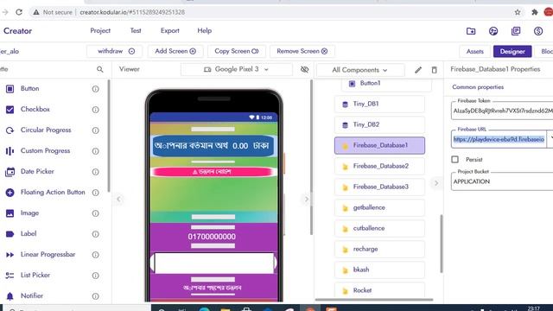Open the browser extensions puzzle icon
The width and height of the screenshot is (553, 311).
(x=535, y=12)
